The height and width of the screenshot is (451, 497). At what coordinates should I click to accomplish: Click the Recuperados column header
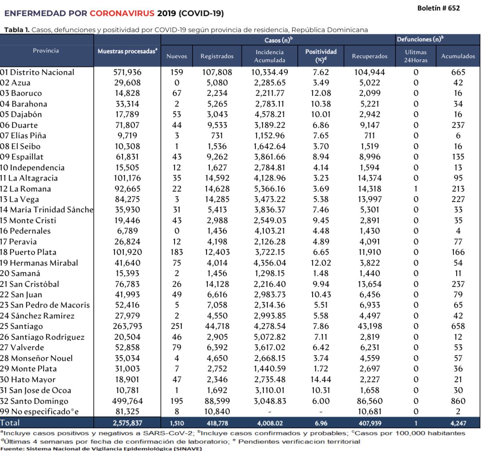click(370, 56)
